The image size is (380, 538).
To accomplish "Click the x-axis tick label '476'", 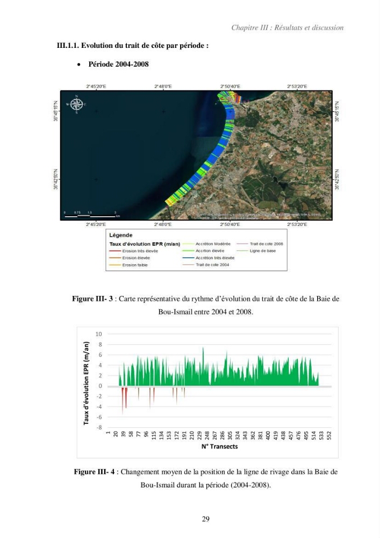I will [298, 436].
